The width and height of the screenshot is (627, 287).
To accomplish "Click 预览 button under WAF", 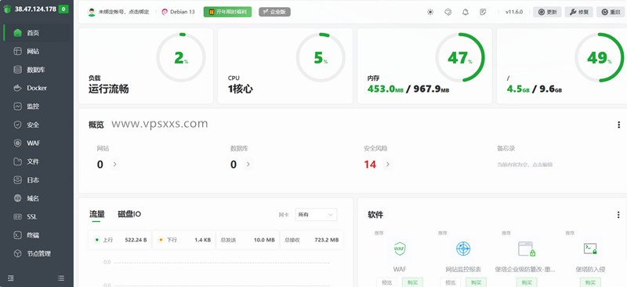I will point(386,282).
